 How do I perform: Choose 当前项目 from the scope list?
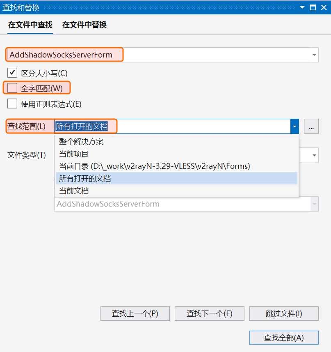[74, 154]
